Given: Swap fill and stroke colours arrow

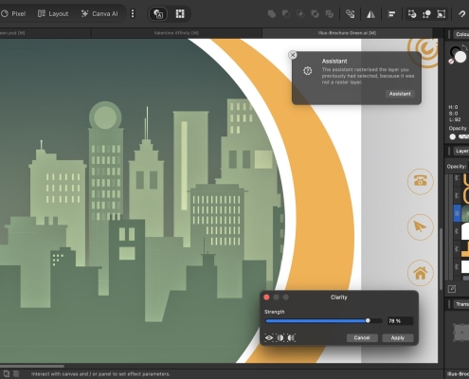Looking at the screenshot, I should pyautogui.click(x=464, y=47).
